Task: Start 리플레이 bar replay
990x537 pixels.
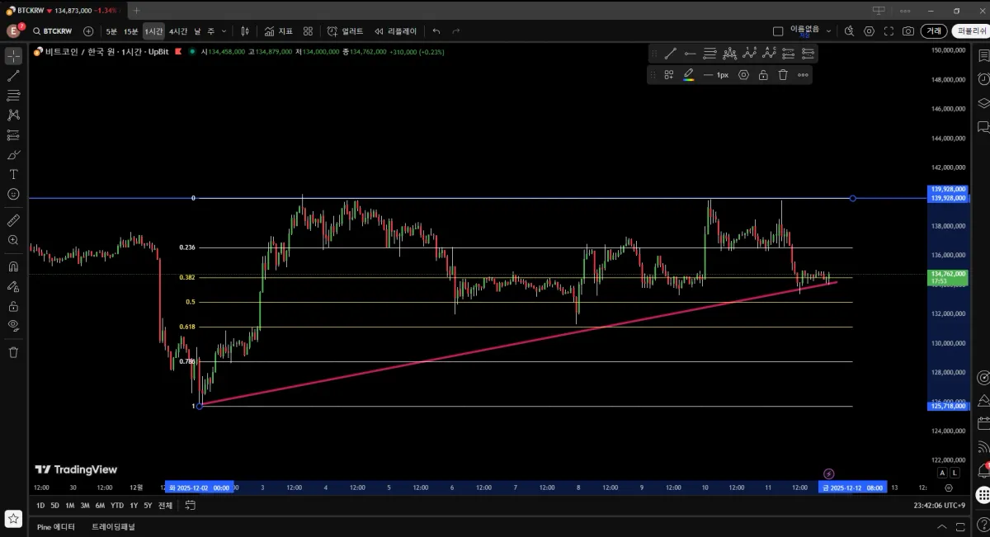Action: [396, 31]
